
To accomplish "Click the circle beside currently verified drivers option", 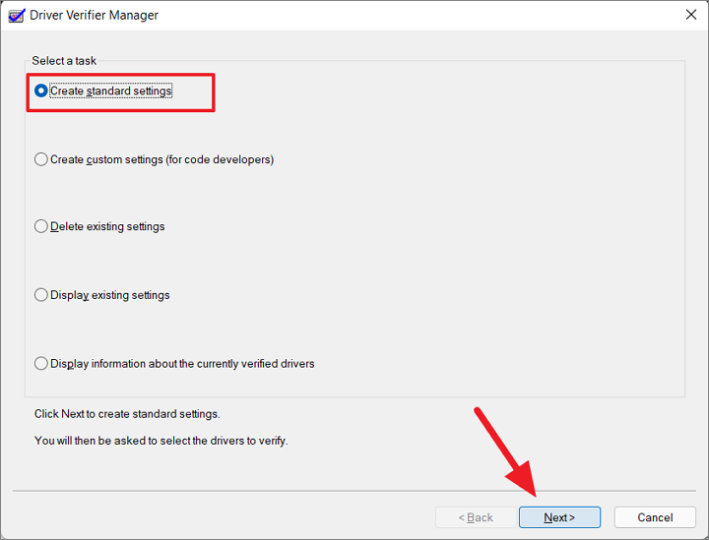I will tap(41, 364).
